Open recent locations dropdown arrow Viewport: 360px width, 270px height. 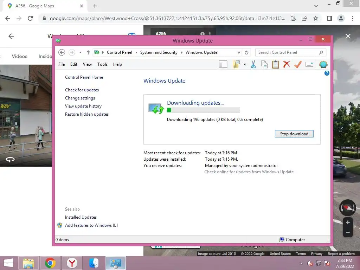pos(80,52)
